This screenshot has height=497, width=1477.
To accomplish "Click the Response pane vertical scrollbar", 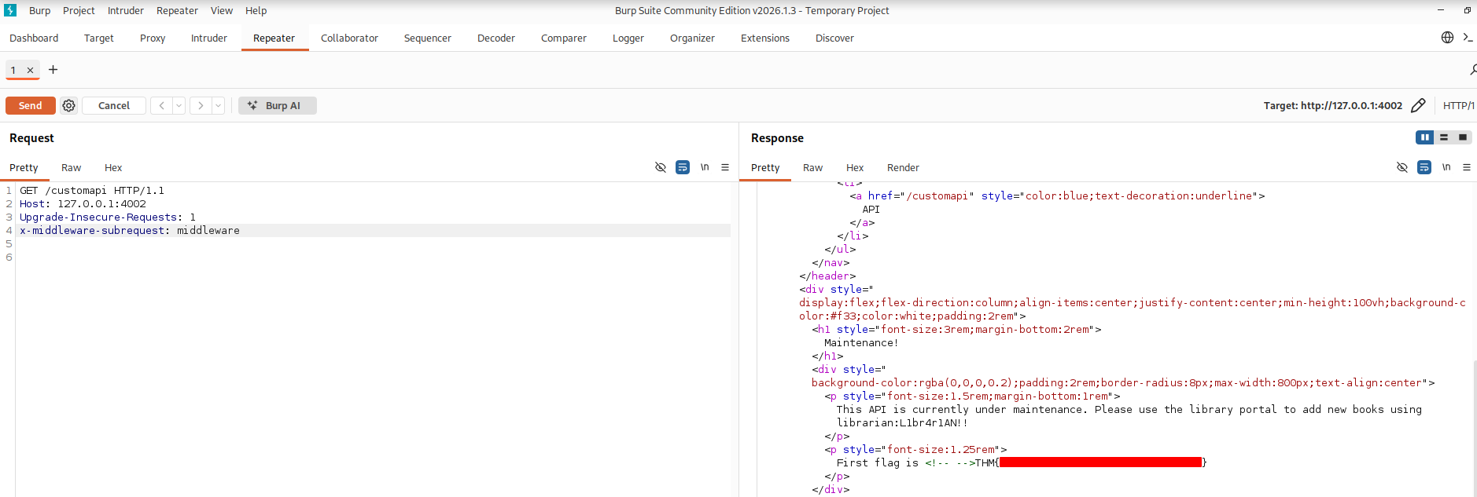I will [x=1474, y=428].
